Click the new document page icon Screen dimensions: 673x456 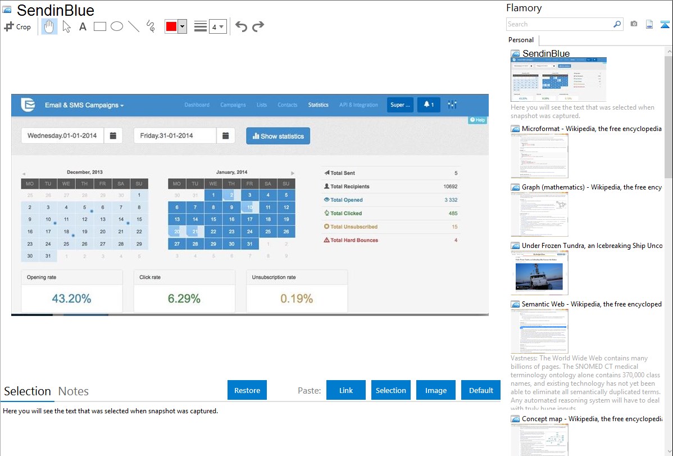pos(649,24)
